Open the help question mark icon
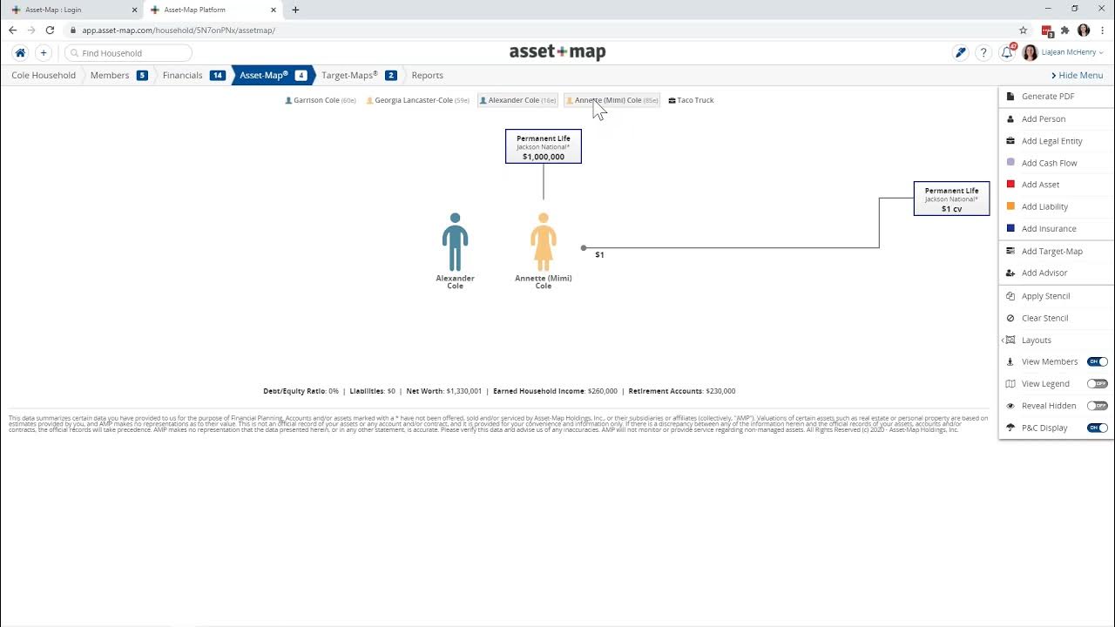The height and width of the screenshot is (627, 1115). tap(983, 52)
